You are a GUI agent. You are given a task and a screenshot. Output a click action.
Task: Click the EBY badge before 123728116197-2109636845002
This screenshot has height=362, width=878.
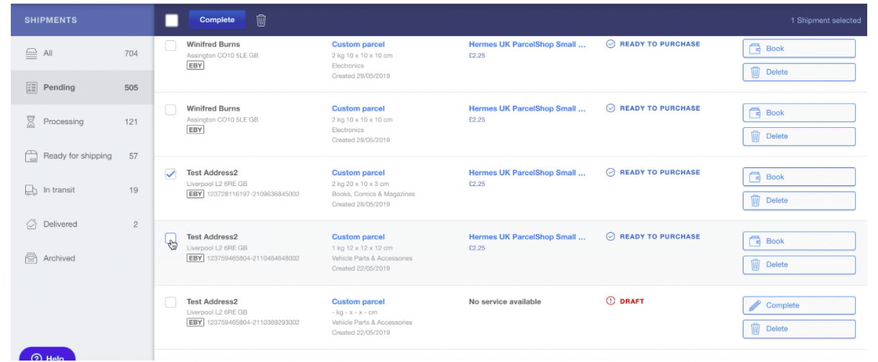tap(196, 194)
